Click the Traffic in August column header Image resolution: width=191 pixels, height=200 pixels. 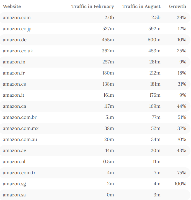(141, 6)
